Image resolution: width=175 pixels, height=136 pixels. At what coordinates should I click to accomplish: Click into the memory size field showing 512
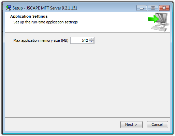tap(80, 40)
